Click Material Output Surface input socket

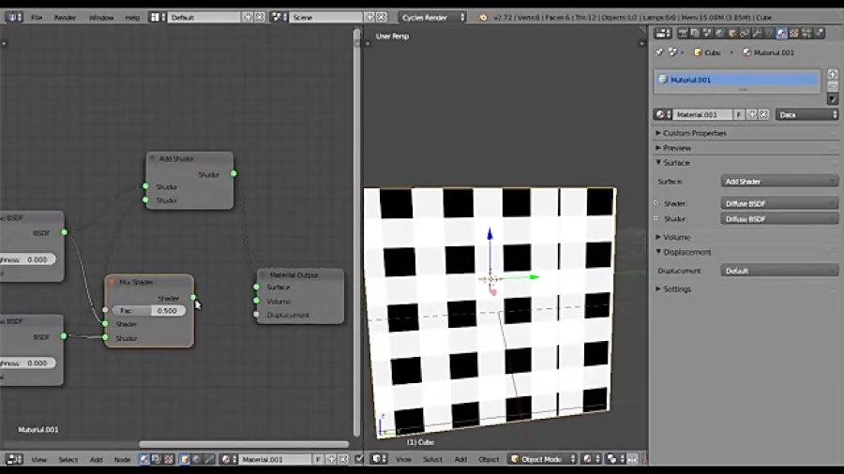tap(256, 287)
